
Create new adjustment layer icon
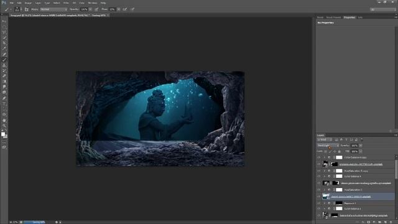click(x=374, y=222)
